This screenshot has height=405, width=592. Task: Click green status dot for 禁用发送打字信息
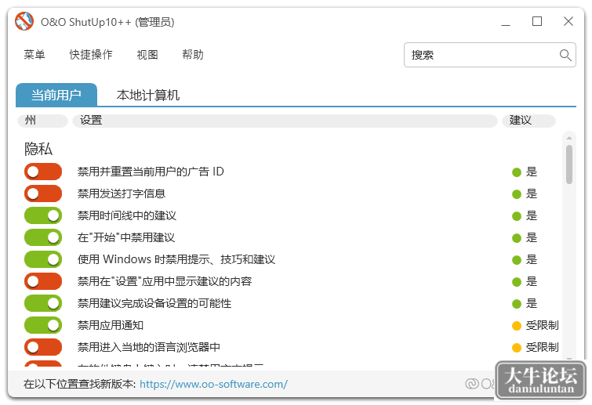pos(517,194)
